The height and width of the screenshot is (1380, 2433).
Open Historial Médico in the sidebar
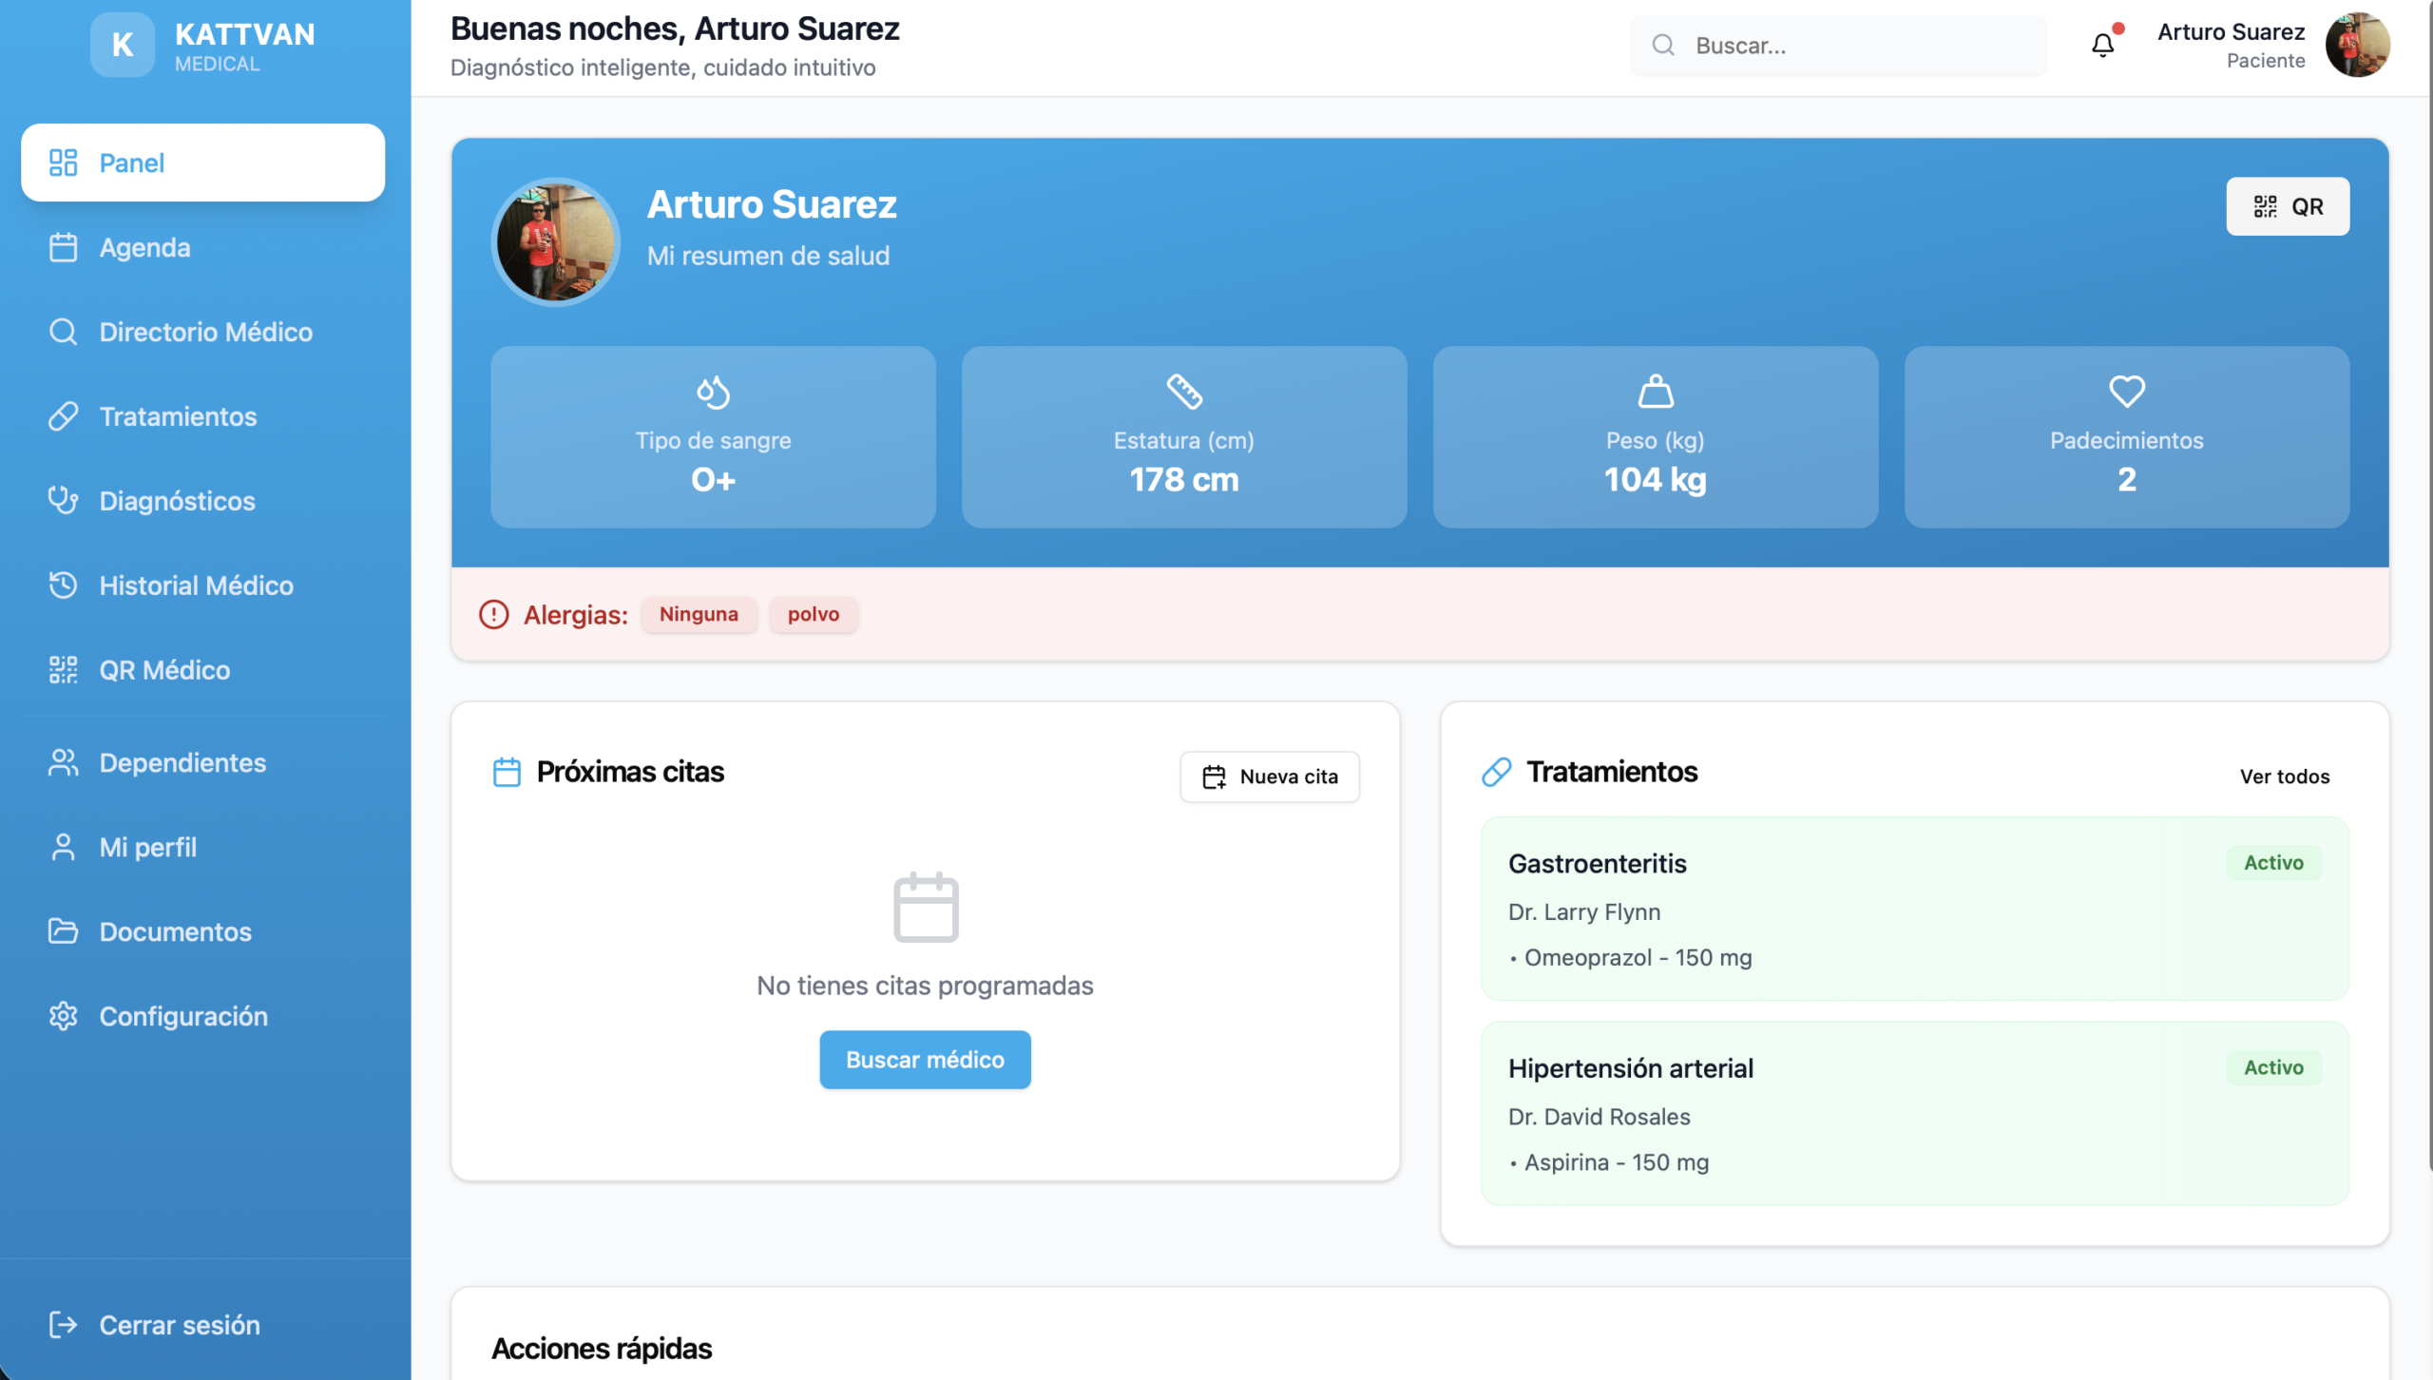pos(196,585)
